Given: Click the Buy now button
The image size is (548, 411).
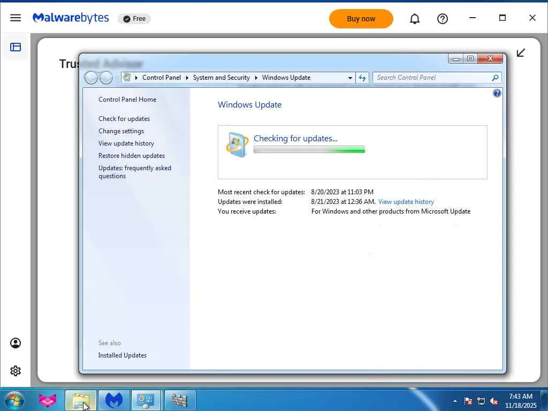Looking at the screenshot, I should pyautogui.click(x=361, y=19).
